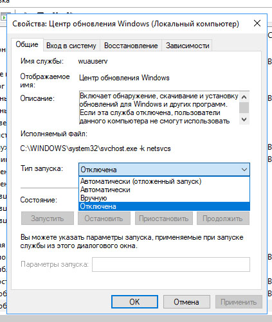Choose Автоматически startup type
This screenshot has width=272, height=322.
164,190
